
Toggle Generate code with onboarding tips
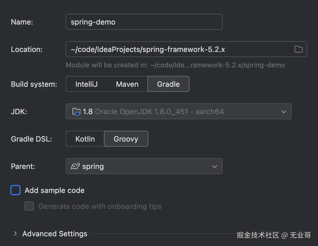click(x=29, y=206)
